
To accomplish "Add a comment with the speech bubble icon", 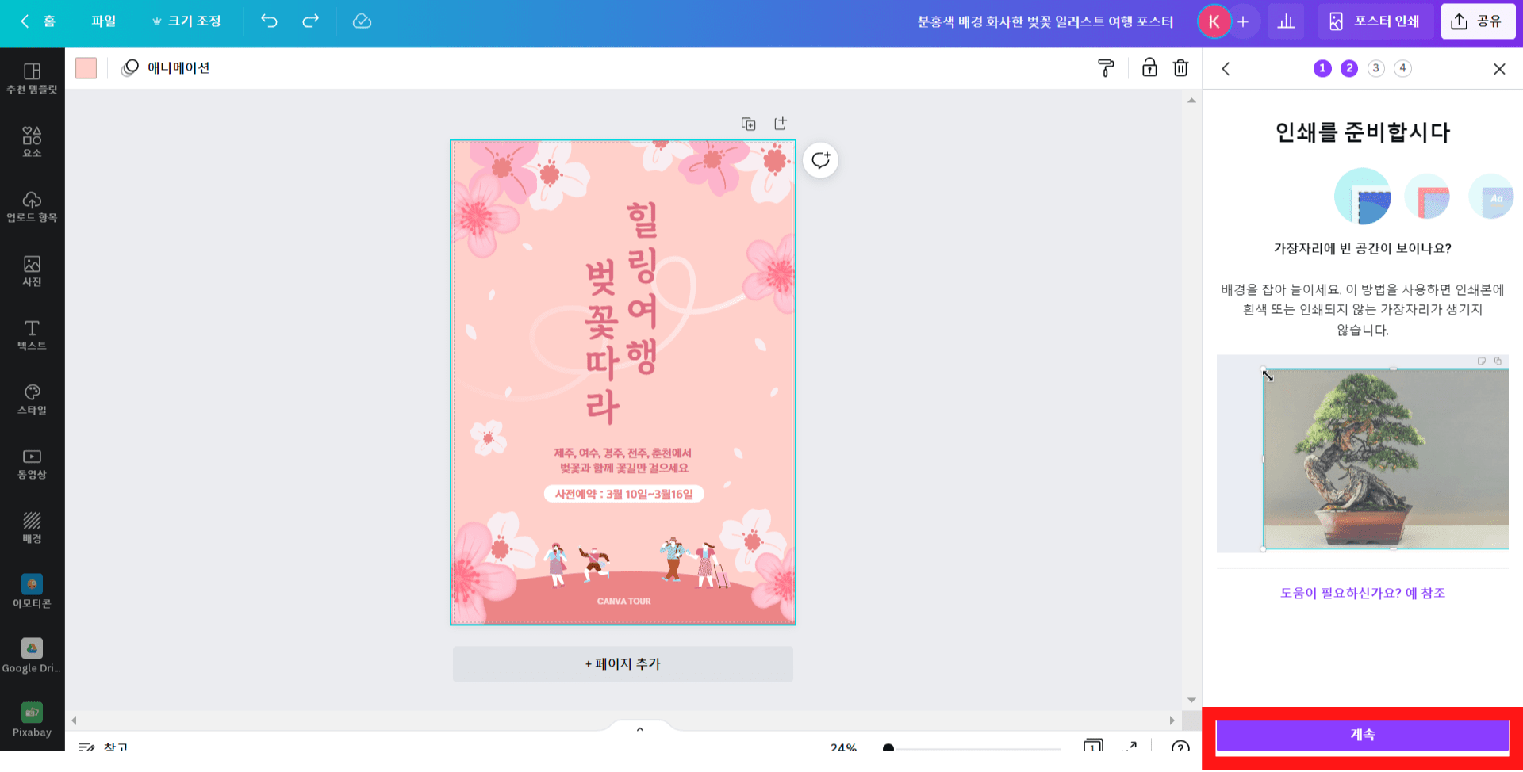I will coord(820,161).
